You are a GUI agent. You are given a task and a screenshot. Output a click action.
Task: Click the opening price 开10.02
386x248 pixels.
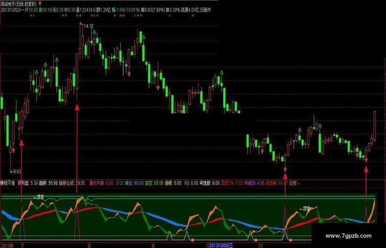[31, 10]
